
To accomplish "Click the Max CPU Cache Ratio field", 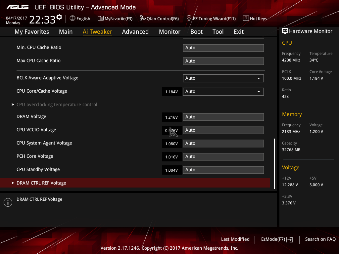I will point(223,61).
